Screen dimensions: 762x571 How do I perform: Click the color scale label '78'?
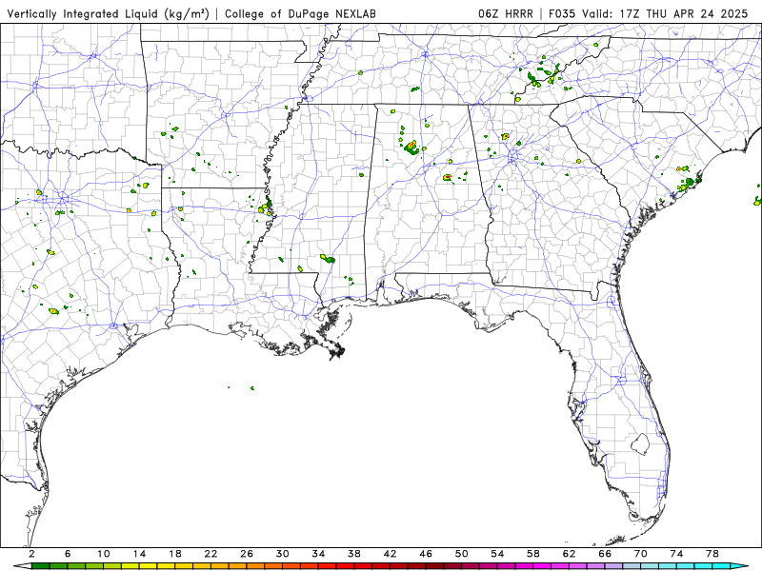click(x=712, y=554)
